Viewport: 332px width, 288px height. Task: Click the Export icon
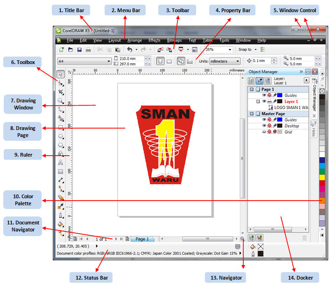[x=169, y=50]
